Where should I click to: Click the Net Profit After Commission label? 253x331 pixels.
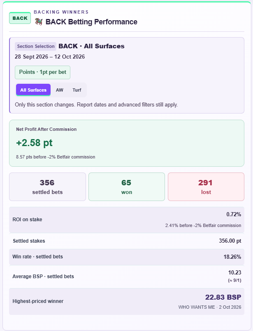pyautogui.click(x=46, y=129)
